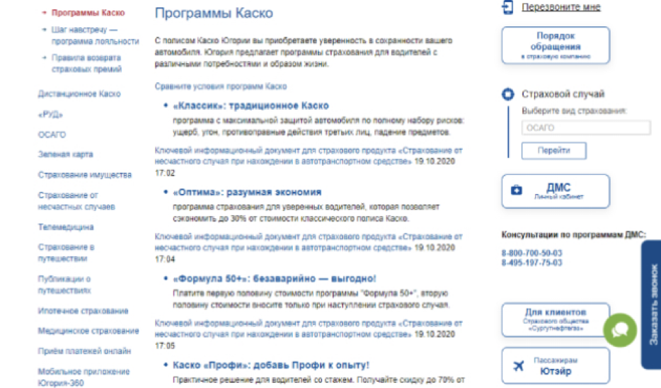
Task: Click the phone callback icon
Action: (507, 7)
